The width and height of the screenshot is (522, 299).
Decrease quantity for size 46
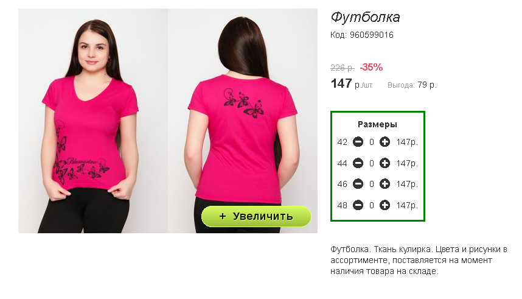(x=358, y=184)
